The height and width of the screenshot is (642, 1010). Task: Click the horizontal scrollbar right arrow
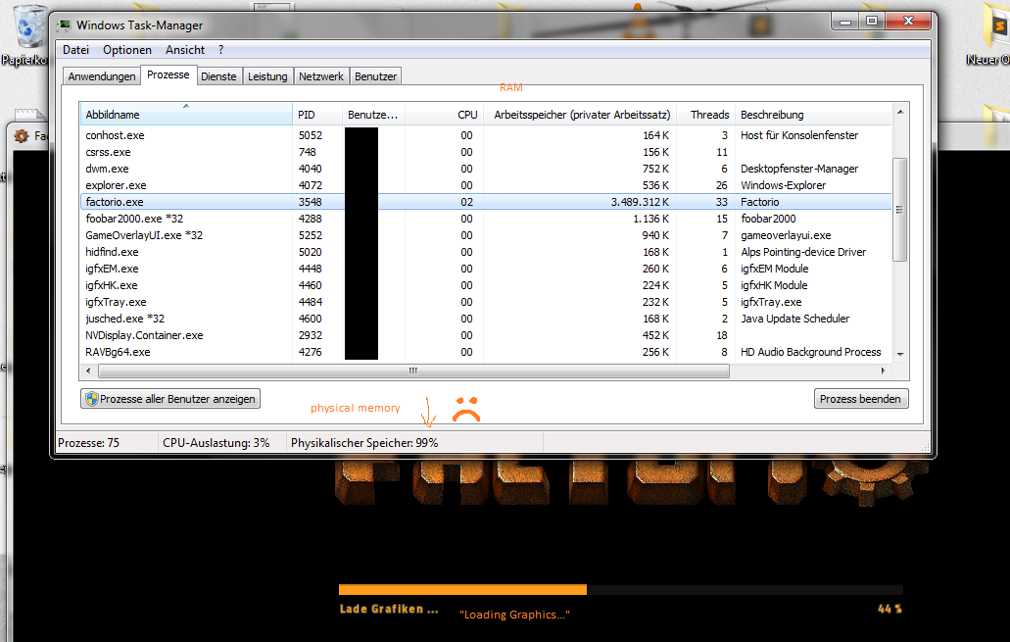coord(883,370)
